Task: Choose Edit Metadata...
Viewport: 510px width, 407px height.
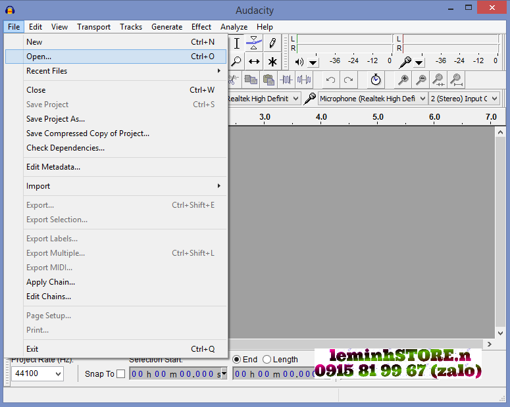Action: 116,167
